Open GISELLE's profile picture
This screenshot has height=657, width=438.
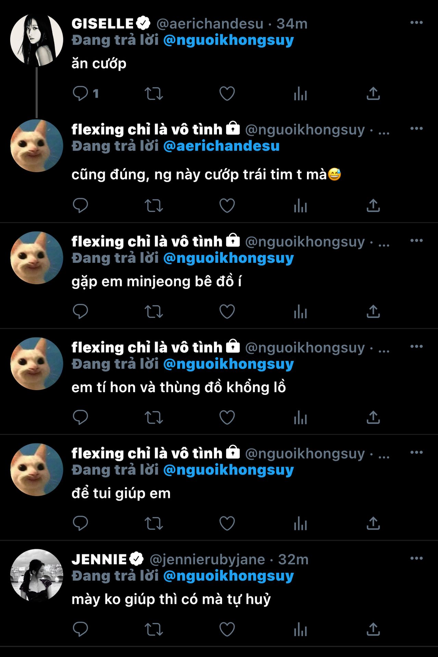(x=37, y=40)
